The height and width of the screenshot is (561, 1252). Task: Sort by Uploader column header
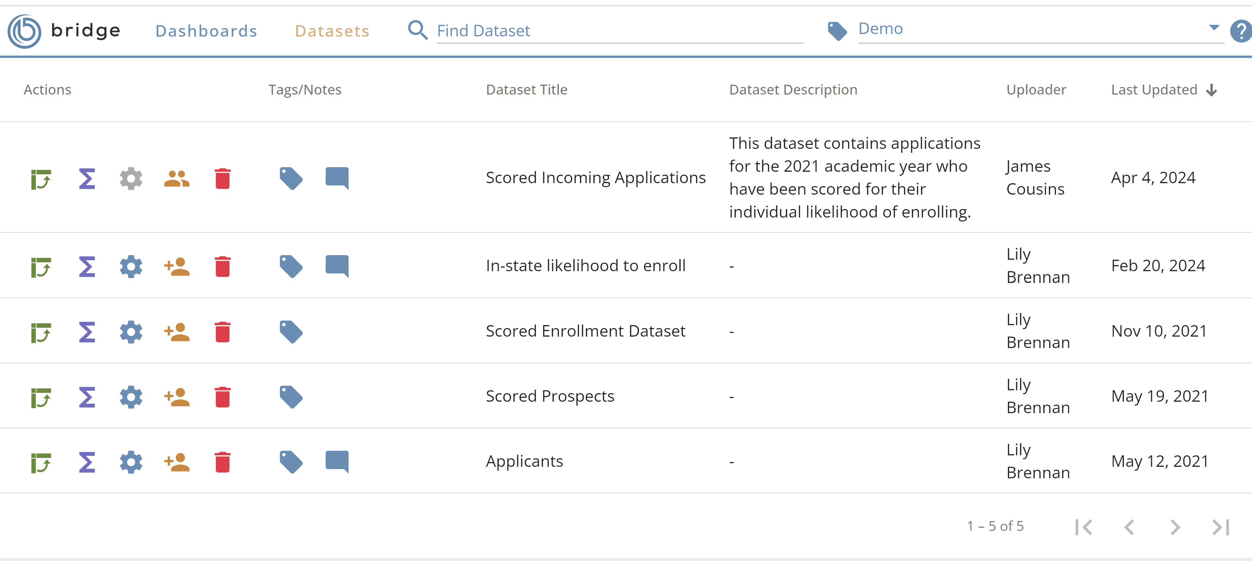(1036, 90)
